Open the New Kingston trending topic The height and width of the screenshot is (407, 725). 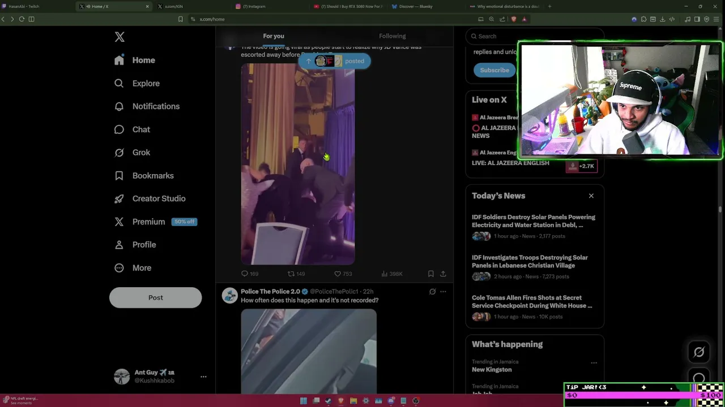[492, 370]
